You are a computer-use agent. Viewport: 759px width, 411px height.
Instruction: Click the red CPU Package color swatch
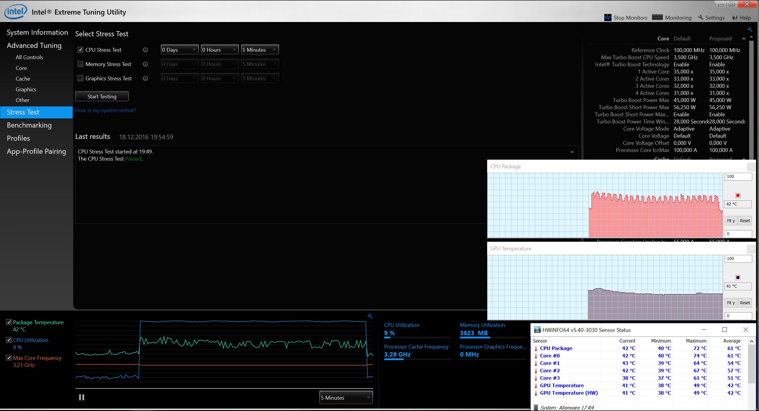coord(738,195)
